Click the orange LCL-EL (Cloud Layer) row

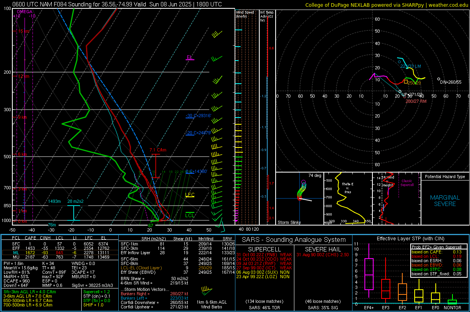[x=178, y=268]
